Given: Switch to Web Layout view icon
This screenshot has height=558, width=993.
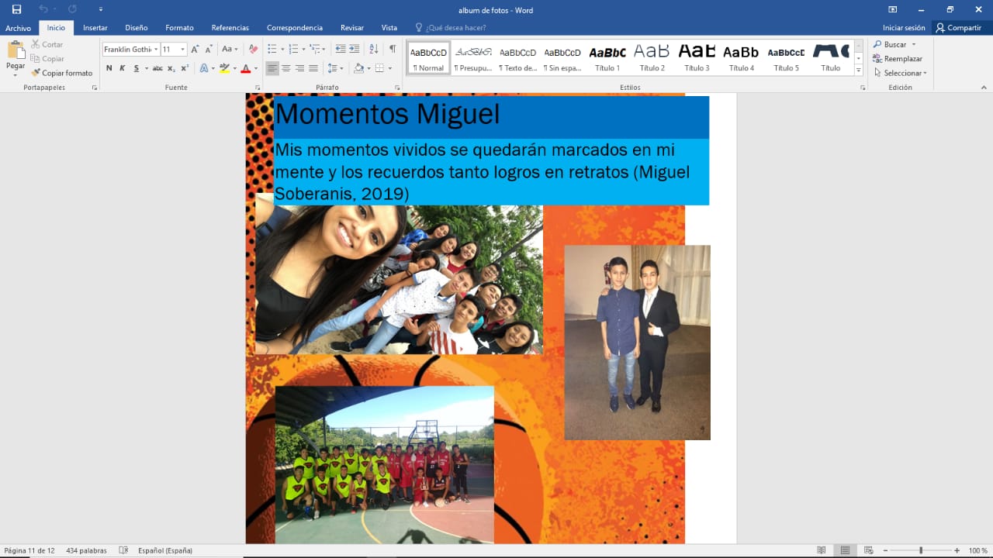Looking at the screenshot, I should [x=868, y=550].
